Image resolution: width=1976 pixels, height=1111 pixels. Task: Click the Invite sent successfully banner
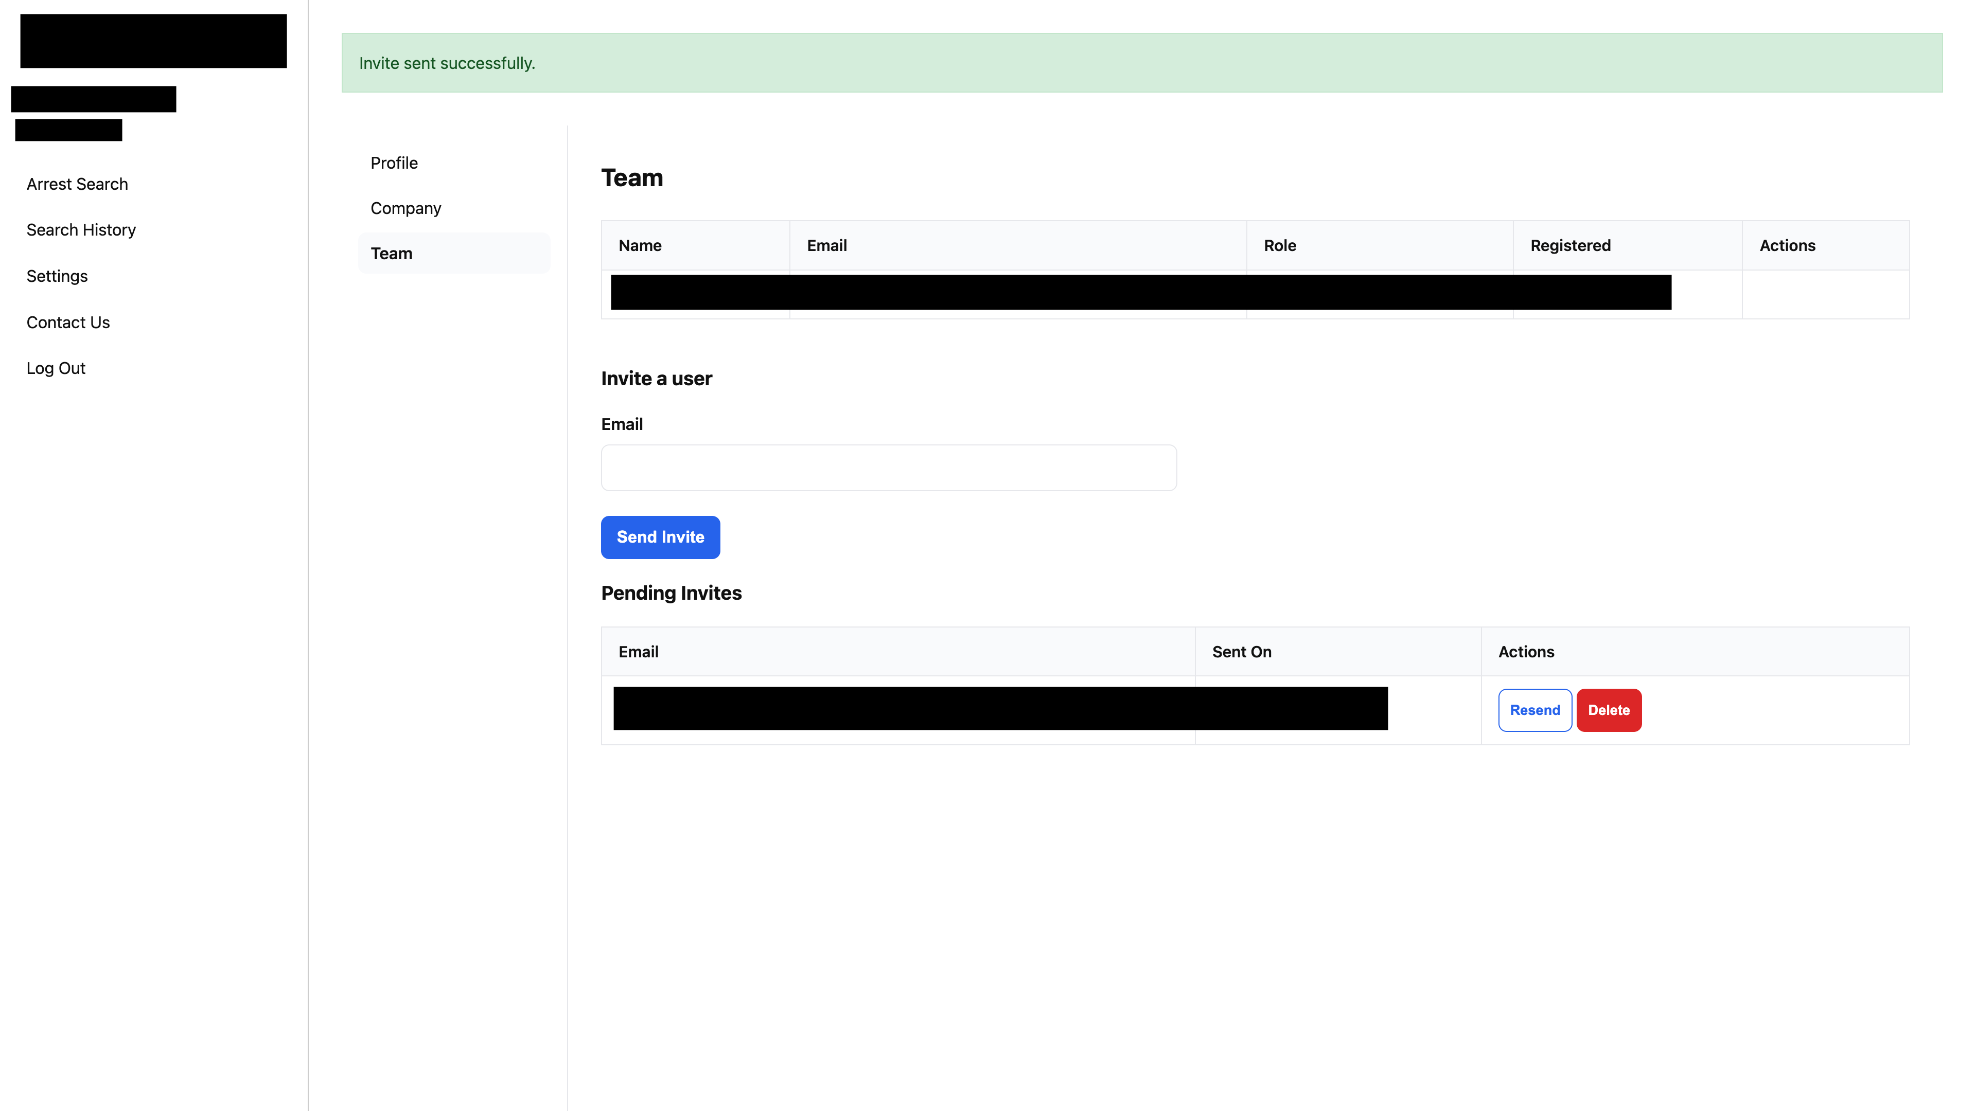click(1141, 63)
